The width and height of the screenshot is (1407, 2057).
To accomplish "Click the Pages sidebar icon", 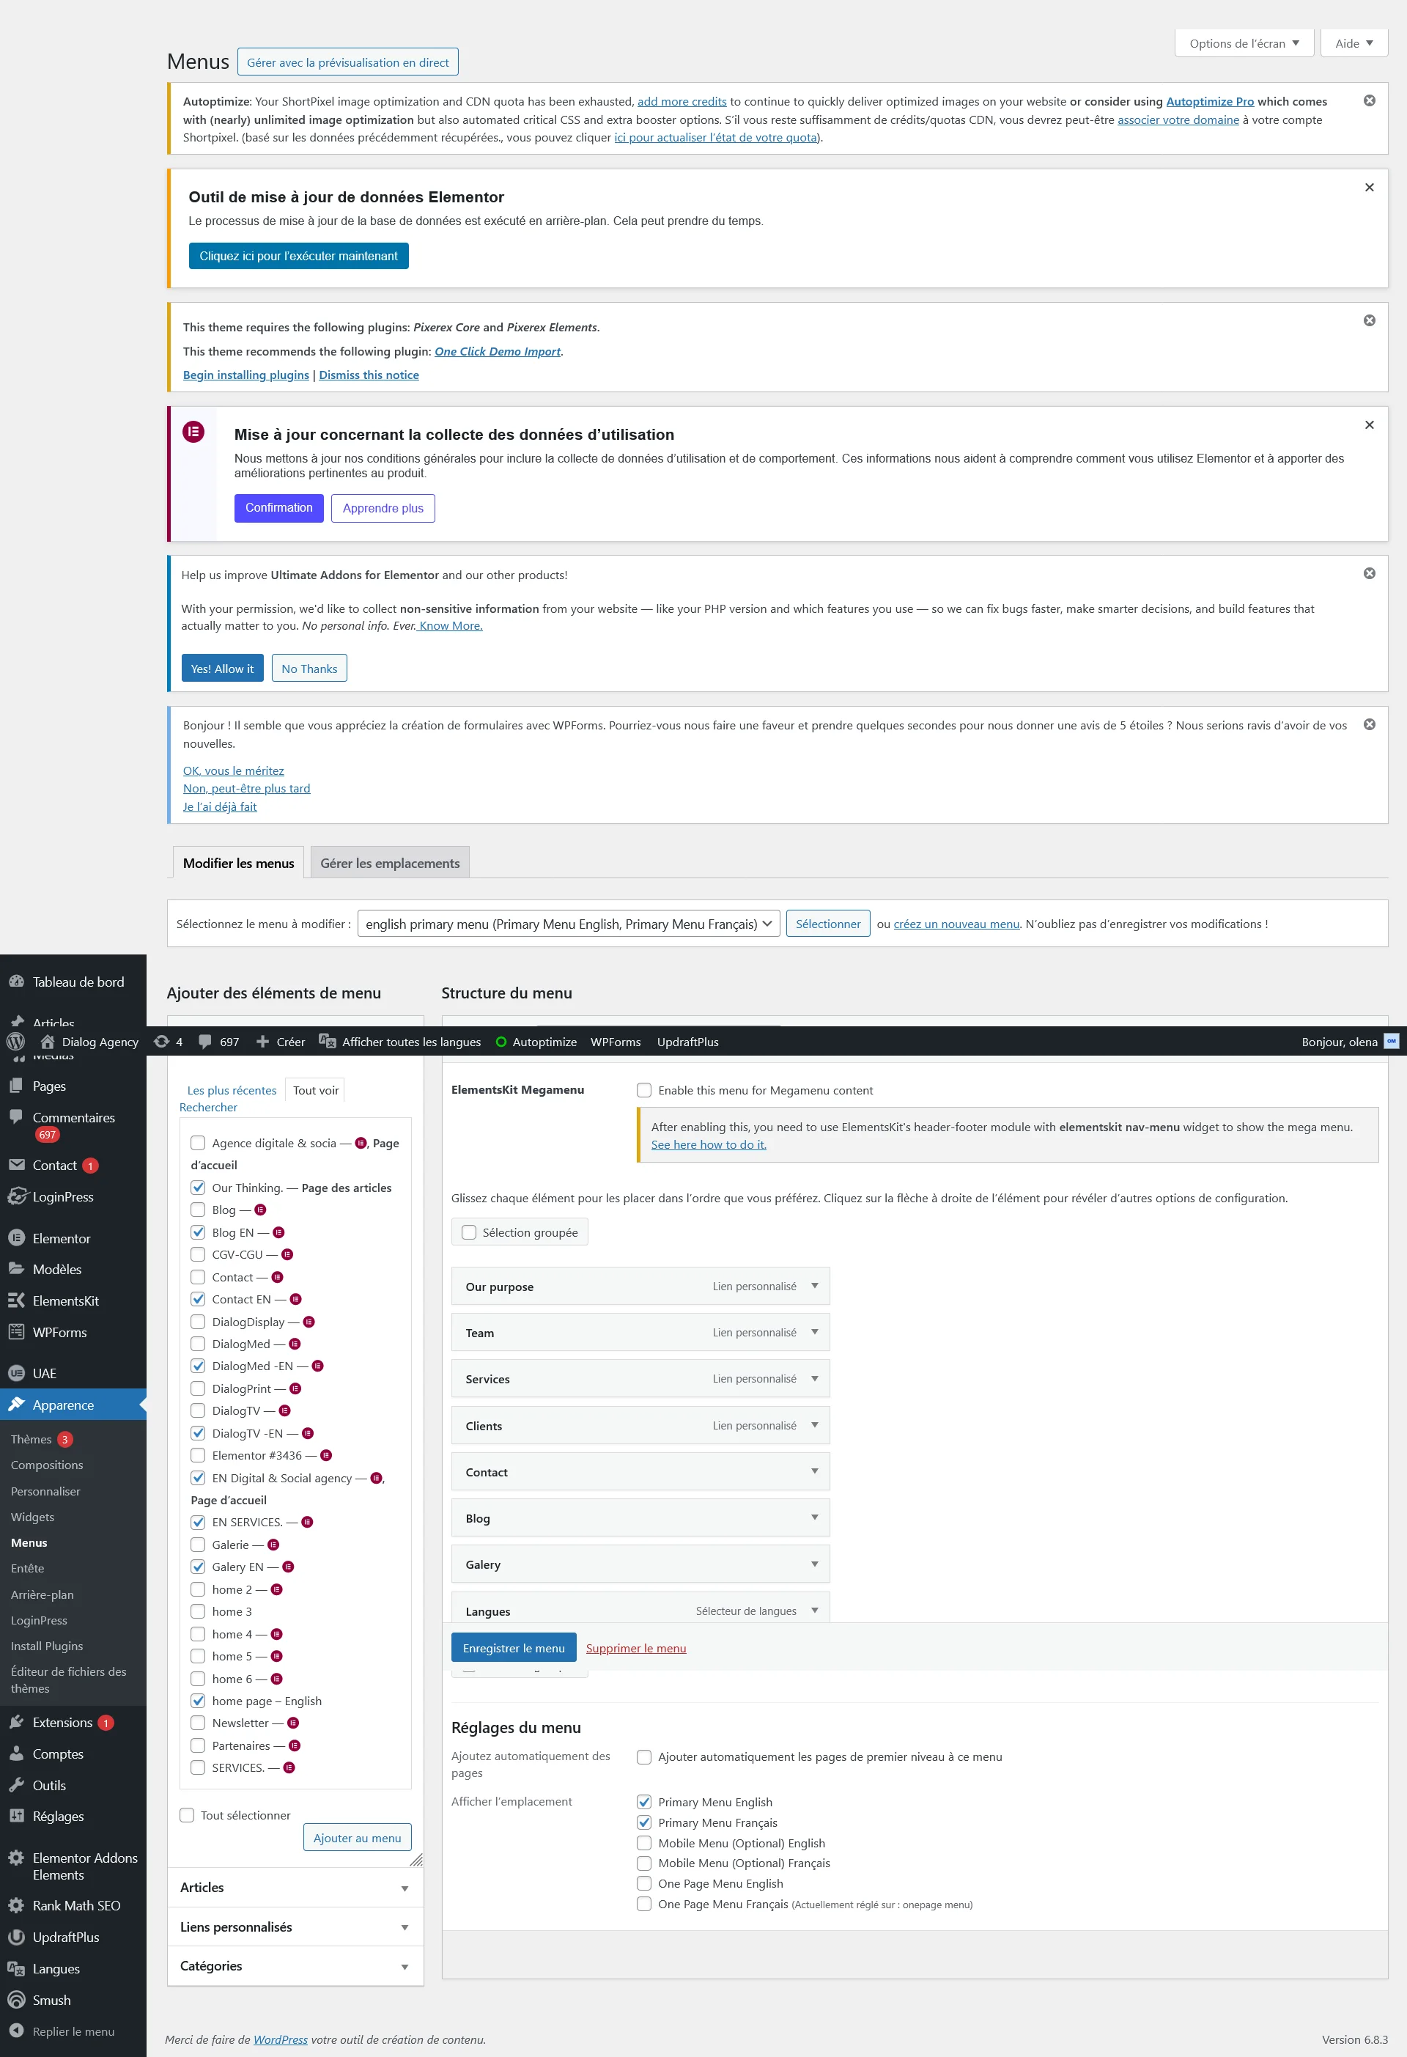I will coord(17,1086).
